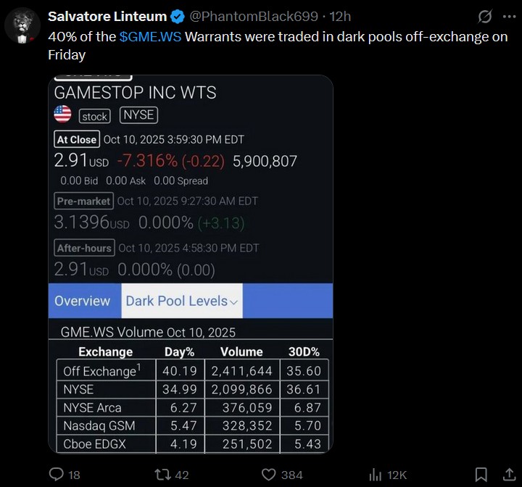522x487 pixels.
Task: Click the reply comment bubble icon
Action: (x=57, y=475)
